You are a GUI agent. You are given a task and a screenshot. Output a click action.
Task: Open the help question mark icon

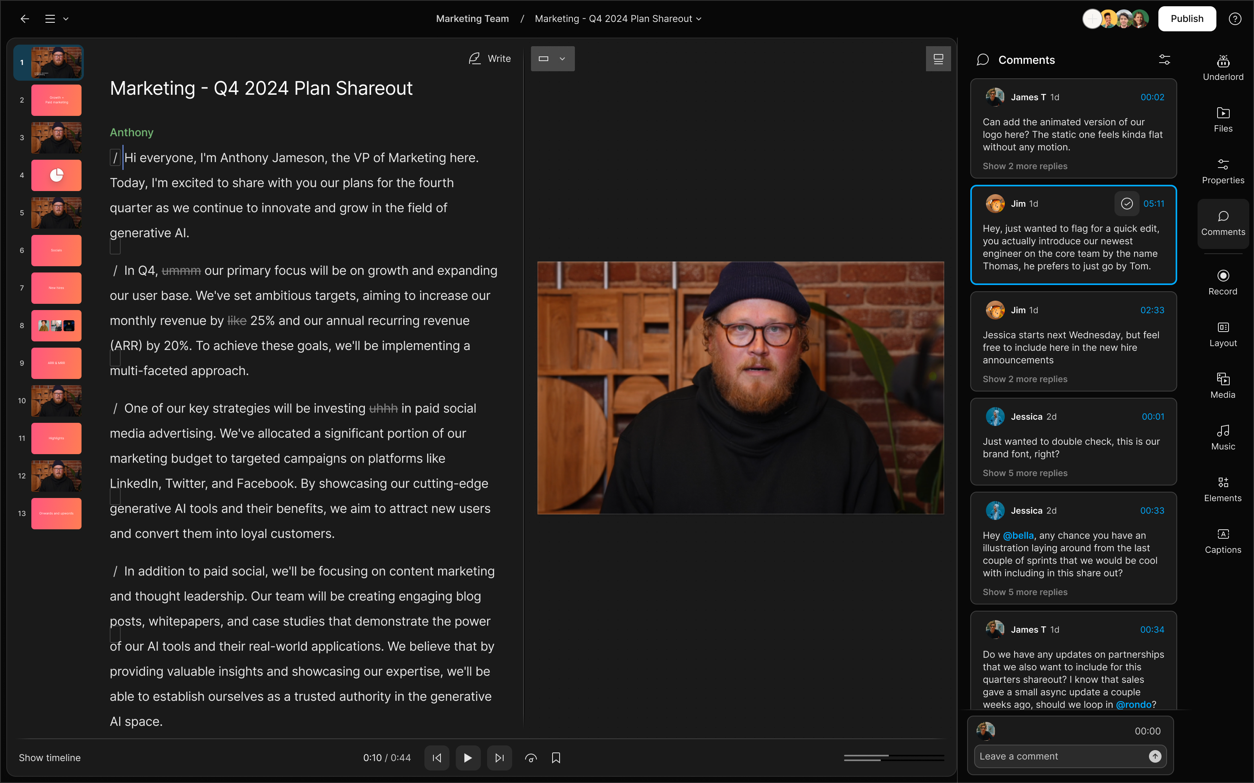(x=1235, y=19)
